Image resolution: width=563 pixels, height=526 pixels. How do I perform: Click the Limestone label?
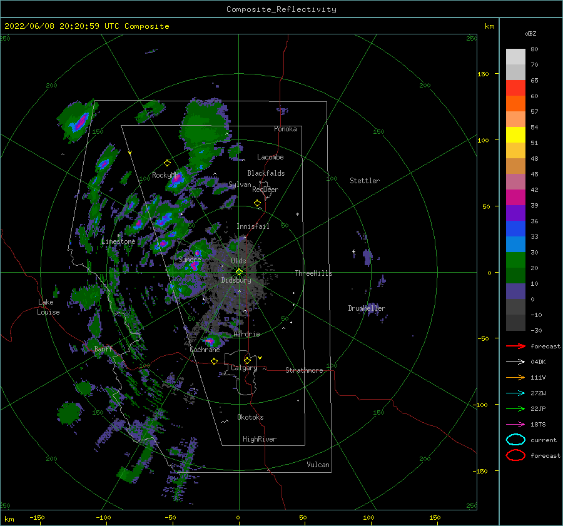pyautogui.click(x=118, y=241)
